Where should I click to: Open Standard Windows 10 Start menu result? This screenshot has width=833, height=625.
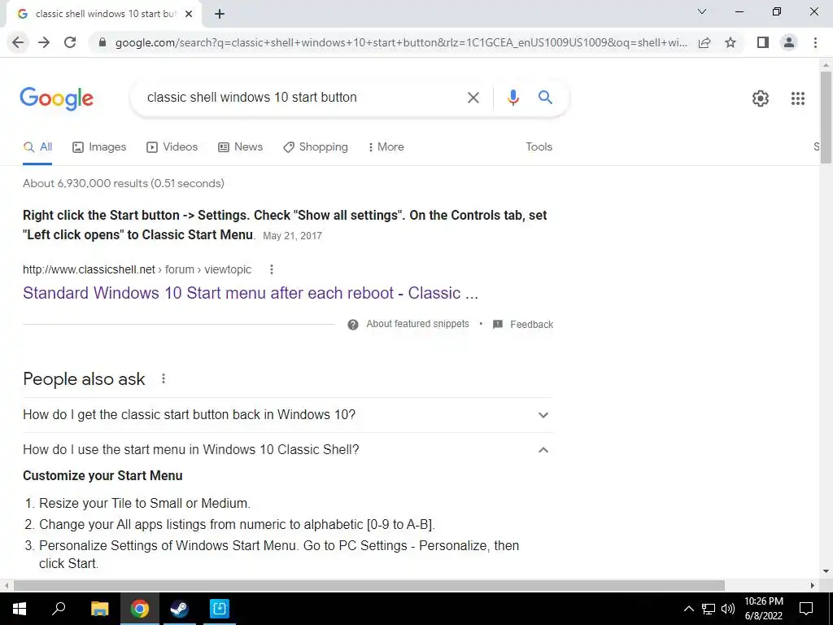251,293
